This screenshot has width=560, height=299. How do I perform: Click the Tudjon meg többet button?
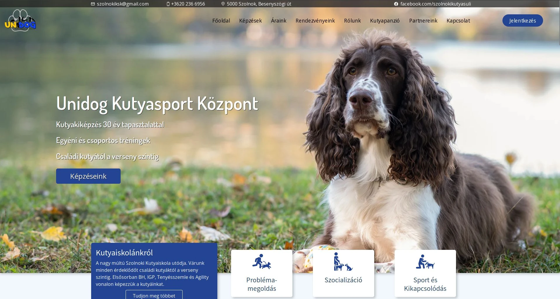(x=154, y=295)
